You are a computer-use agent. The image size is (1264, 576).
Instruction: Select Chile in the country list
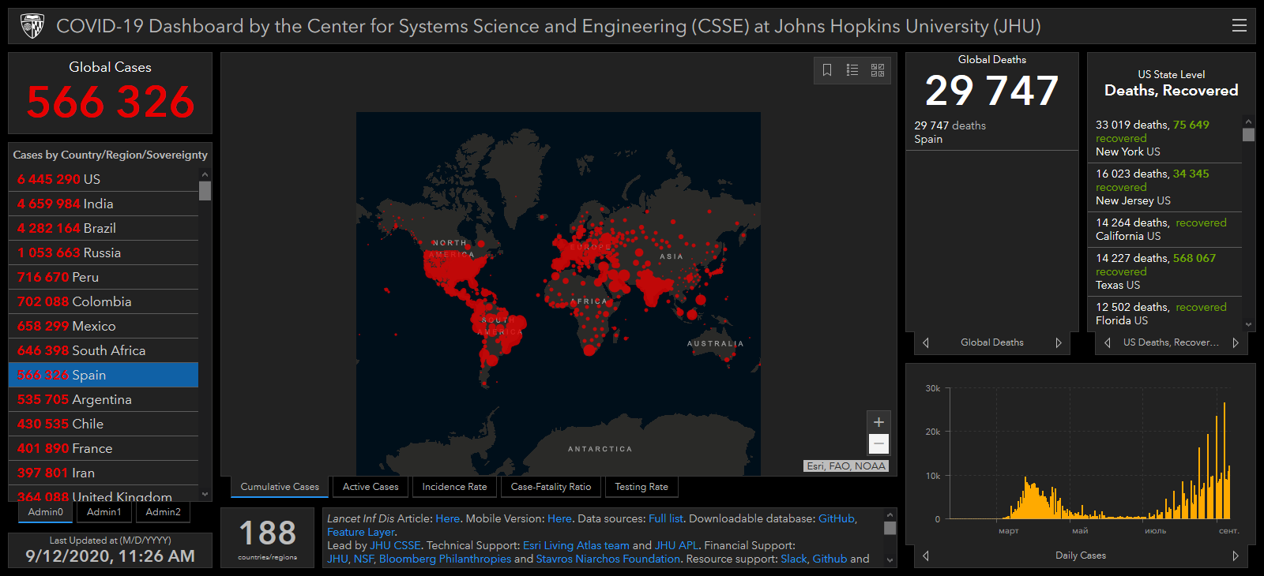[103, 424]
